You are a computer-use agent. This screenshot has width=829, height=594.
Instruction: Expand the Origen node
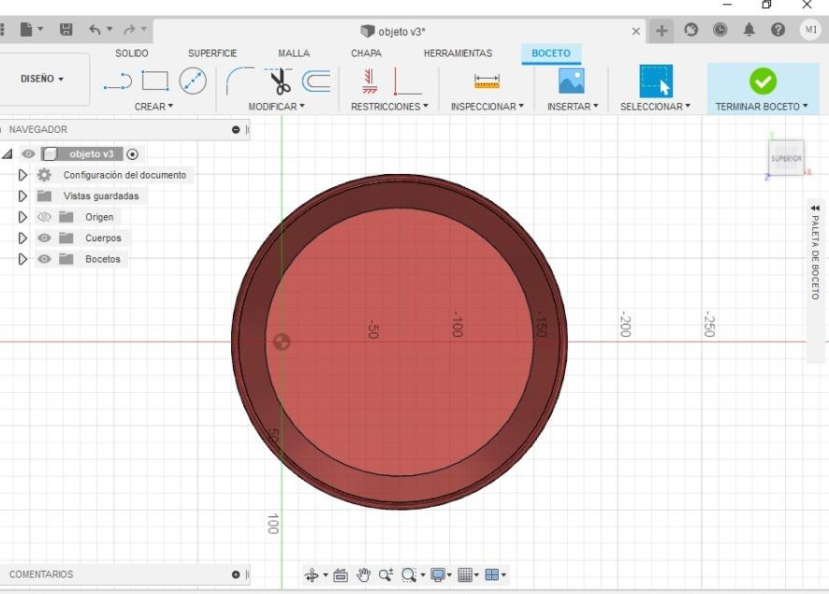pos(22,217)
